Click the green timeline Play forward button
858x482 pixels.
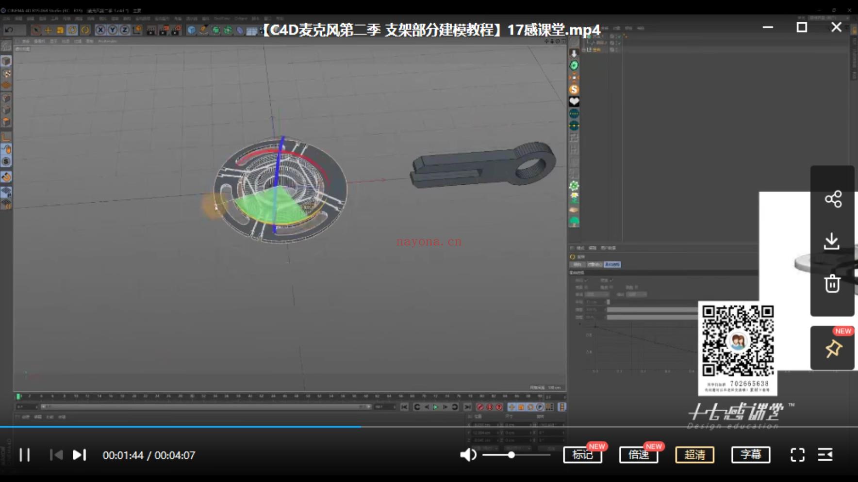(436, 407)
